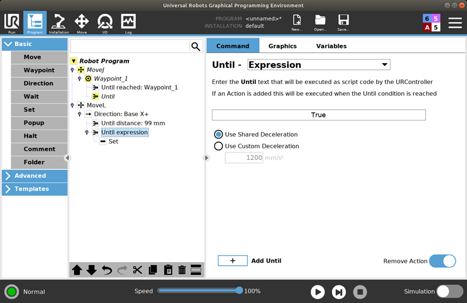Open the Until type Expression dropdown
467x303 pixels.
(319, 65)
